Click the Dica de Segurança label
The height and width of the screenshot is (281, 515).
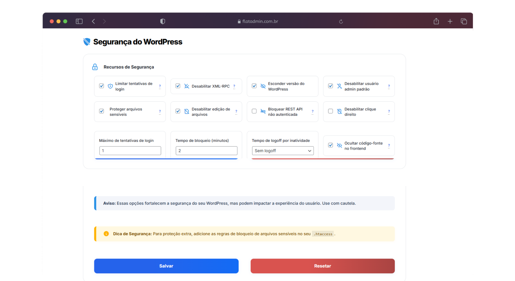tap(132, 234)
